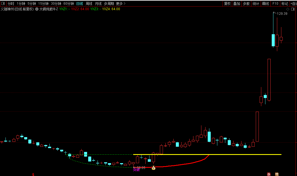Click the 涨 marker at bottom
The image size is (297, 176).
[269, 174]
